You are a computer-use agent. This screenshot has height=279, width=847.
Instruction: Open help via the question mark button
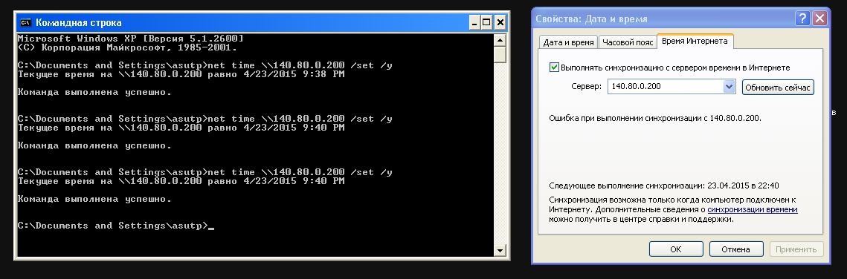coord(802,19)
